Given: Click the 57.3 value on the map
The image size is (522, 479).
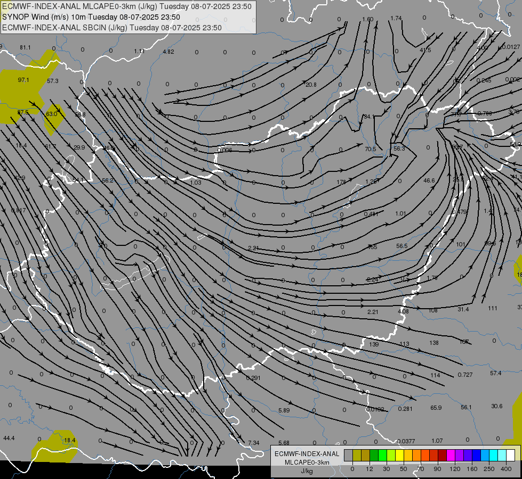Looking at the screenshot, I should (53, 81).
